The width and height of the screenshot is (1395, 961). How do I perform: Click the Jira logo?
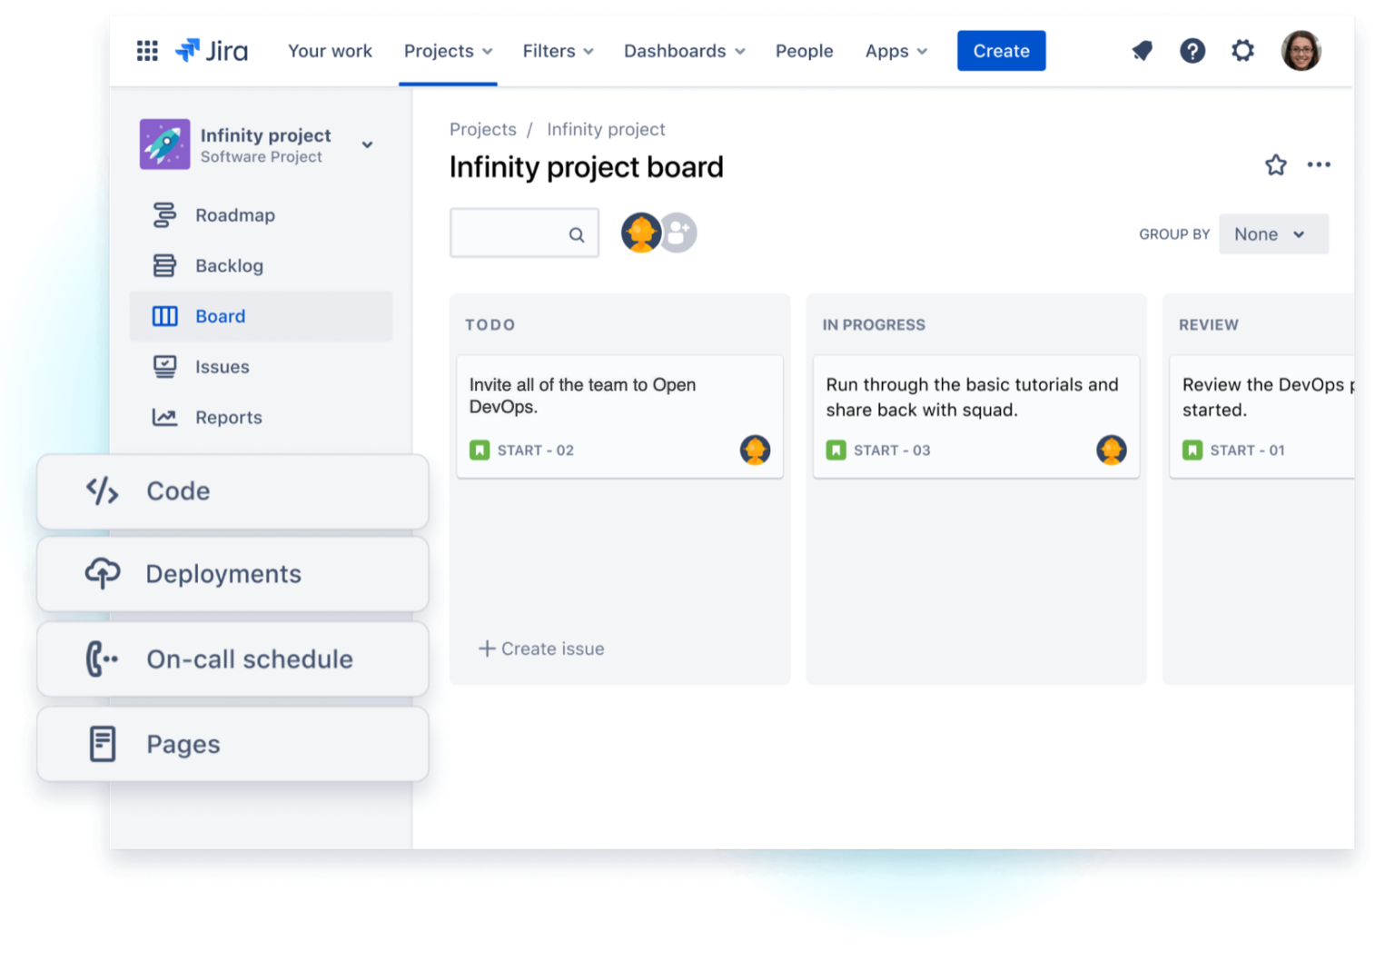[211, 51]
